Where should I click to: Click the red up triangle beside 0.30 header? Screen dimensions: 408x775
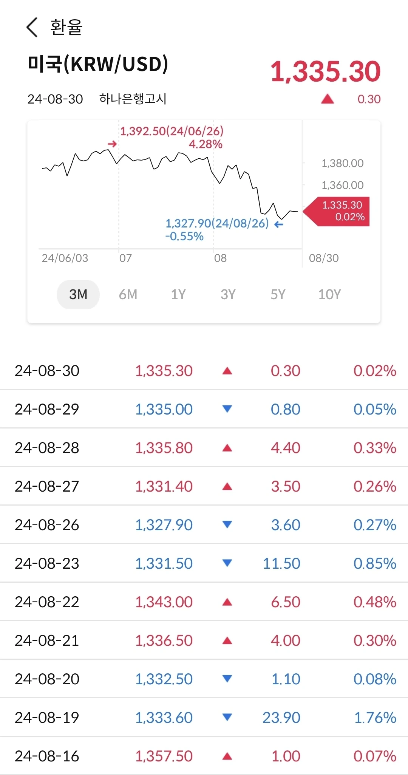(327, 99)
